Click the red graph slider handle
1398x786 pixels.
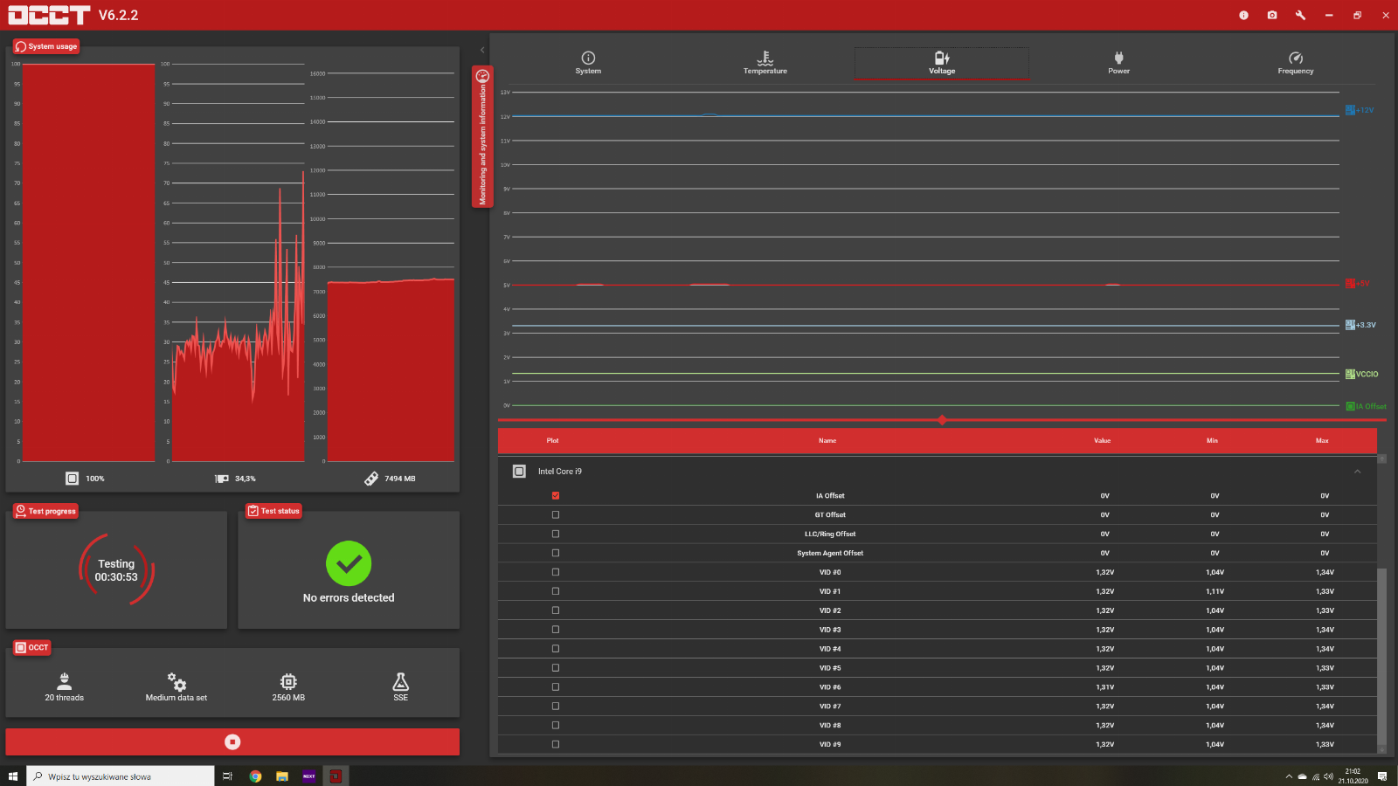942,420
